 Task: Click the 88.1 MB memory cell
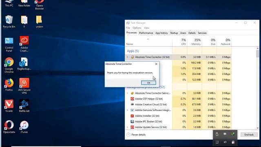click(x=195, y=99)
